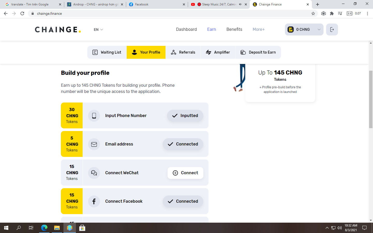Click the cube extension icon in toolbar
The image size is (373, 233).
coord(324,13)
